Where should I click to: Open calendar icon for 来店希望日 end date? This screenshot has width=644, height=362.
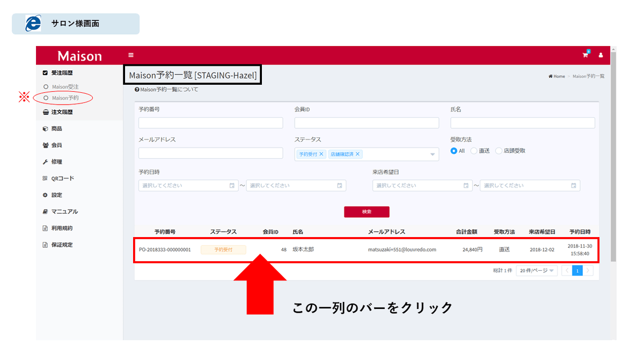574,186
